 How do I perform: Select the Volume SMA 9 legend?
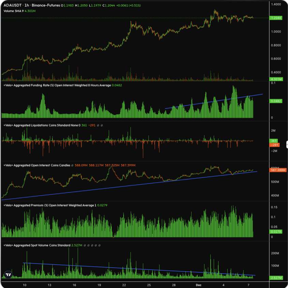14,11
